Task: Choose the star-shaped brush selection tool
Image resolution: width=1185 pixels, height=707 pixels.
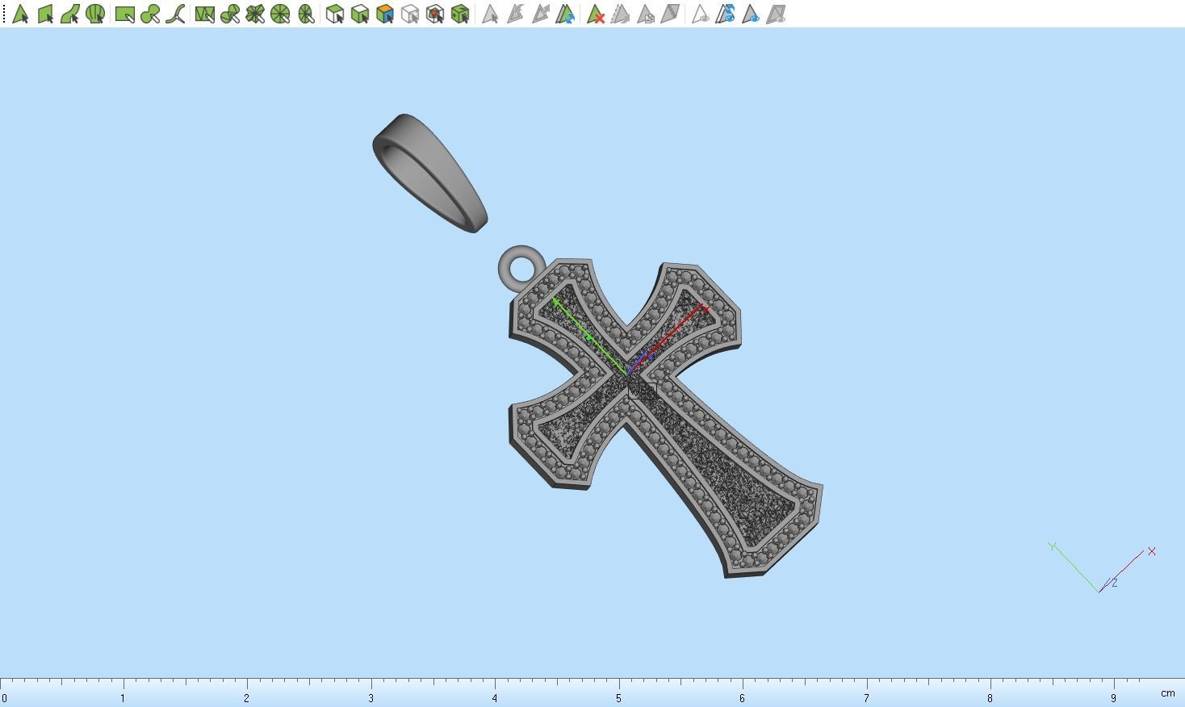Action: click(x=255, y=14)
